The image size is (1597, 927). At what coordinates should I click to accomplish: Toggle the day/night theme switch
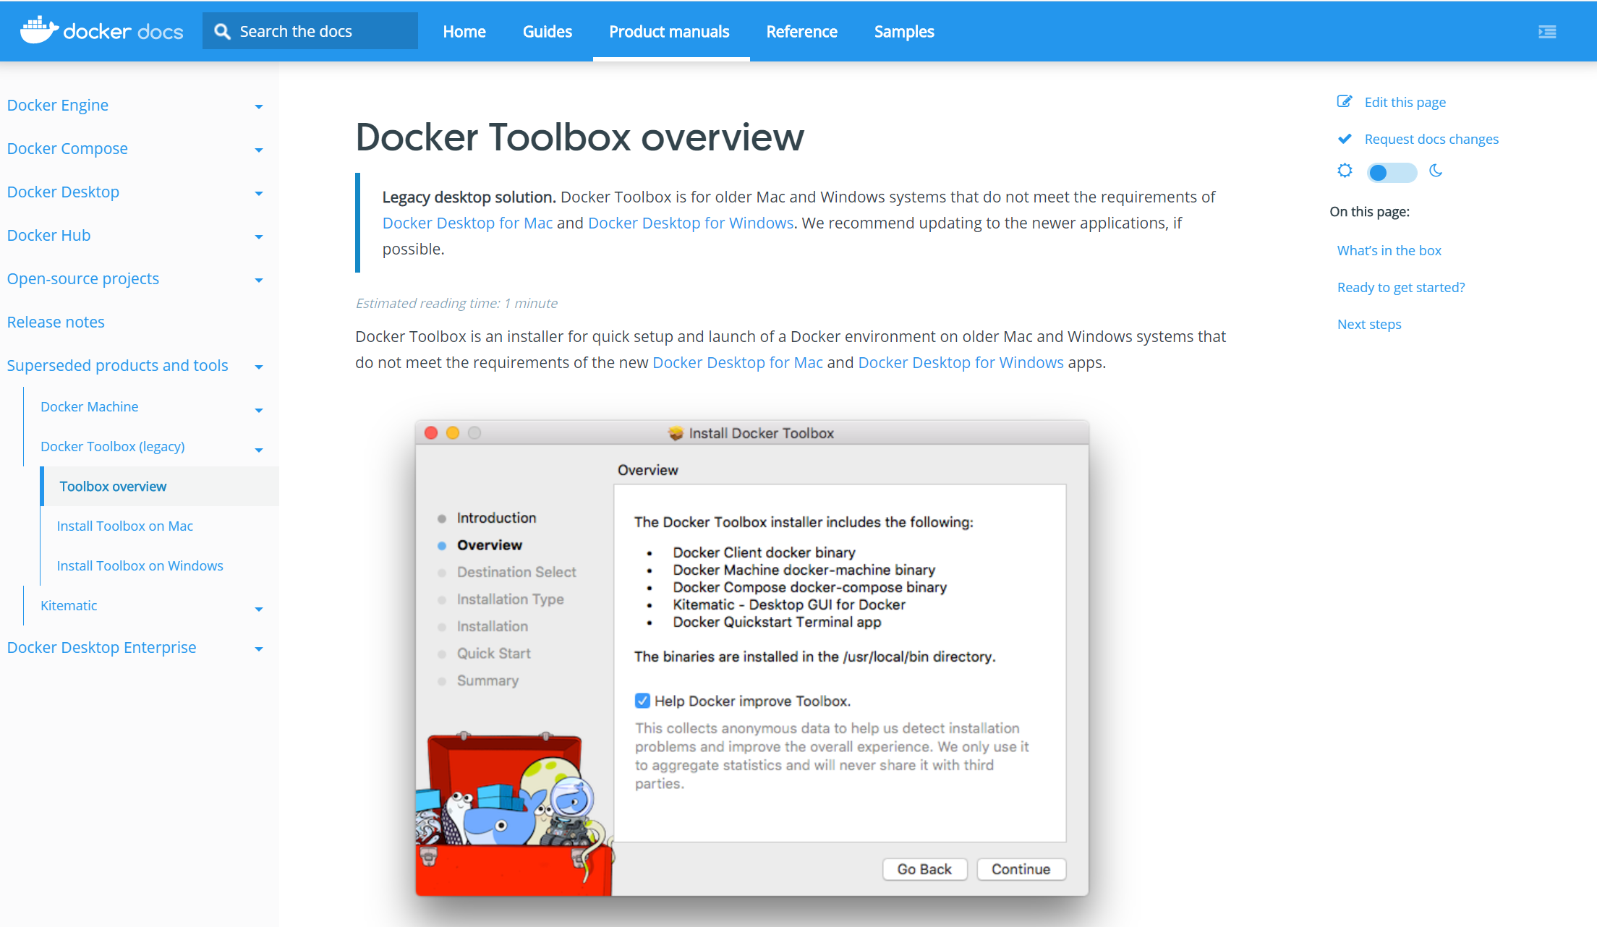coord(1391,172)
